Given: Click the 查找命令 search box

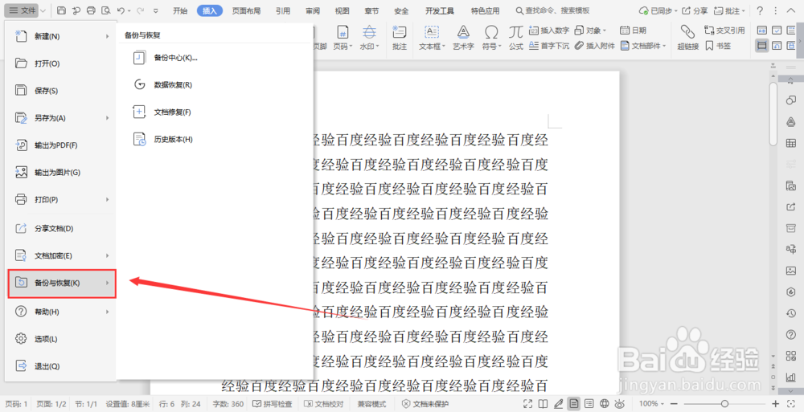Looking at the screenshot, I should coord(552,10).
